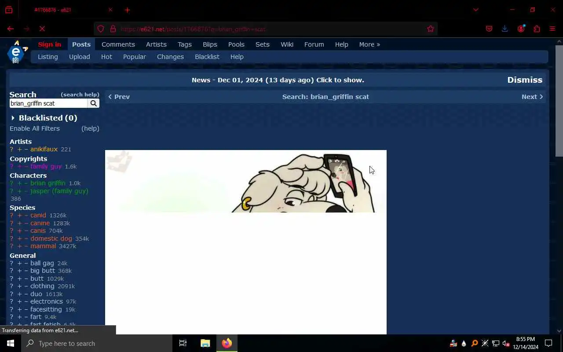Open Tags navigation item

point(185,44)
